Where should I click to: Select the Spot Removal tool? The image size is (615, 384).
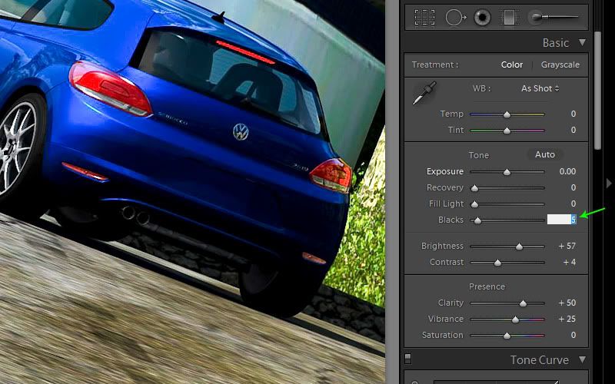coord(456,18)
